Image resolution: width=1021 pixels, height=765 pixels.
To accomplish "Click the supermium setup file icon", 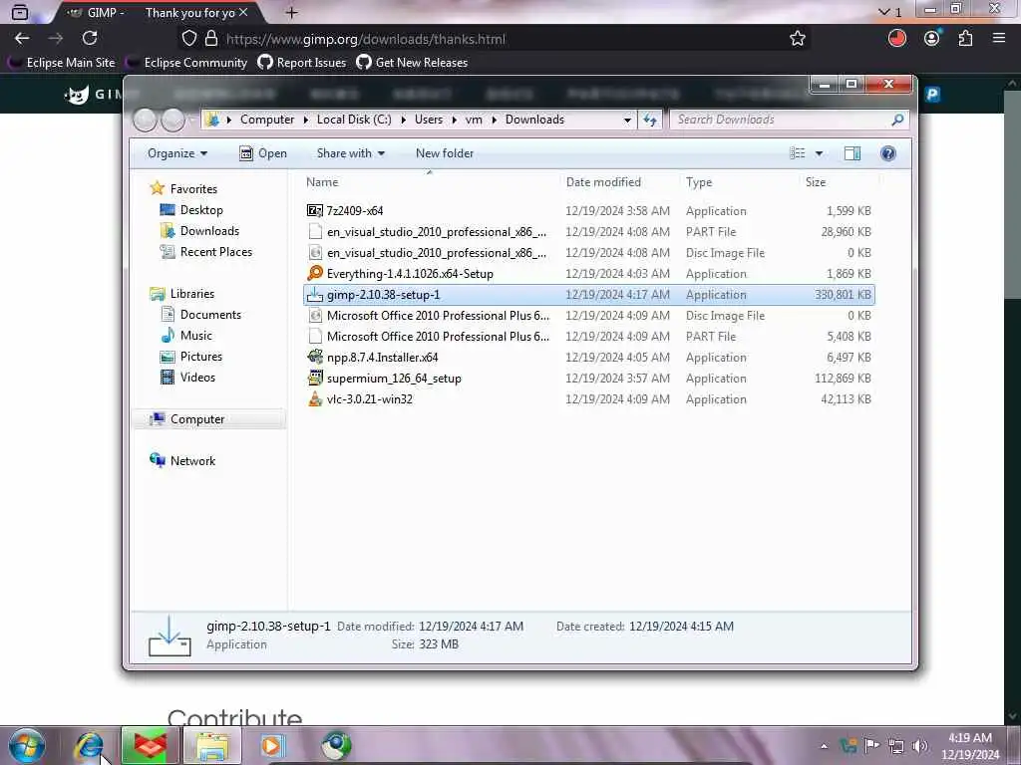I will pos(314,378).
